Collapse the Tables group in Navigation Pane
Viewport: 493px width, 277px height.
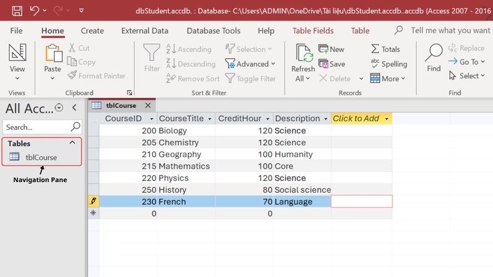(x=72, y=143)
